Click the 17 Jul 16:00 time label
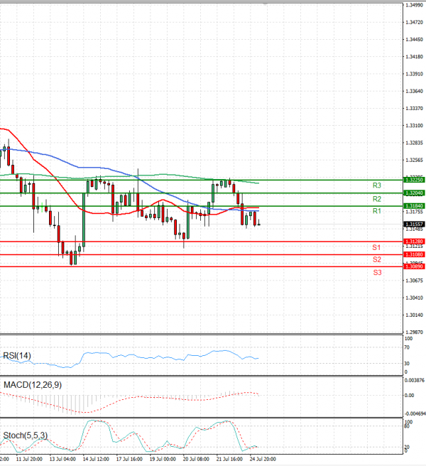426x466 pixels. click(x=129, y=459)
